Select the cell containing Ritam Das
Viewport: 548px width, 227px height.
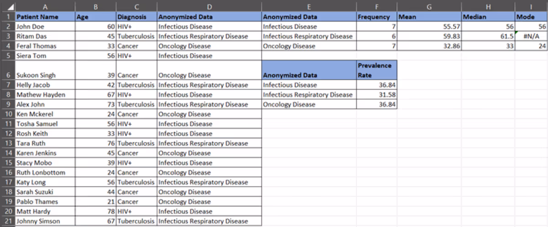[45, 36]
